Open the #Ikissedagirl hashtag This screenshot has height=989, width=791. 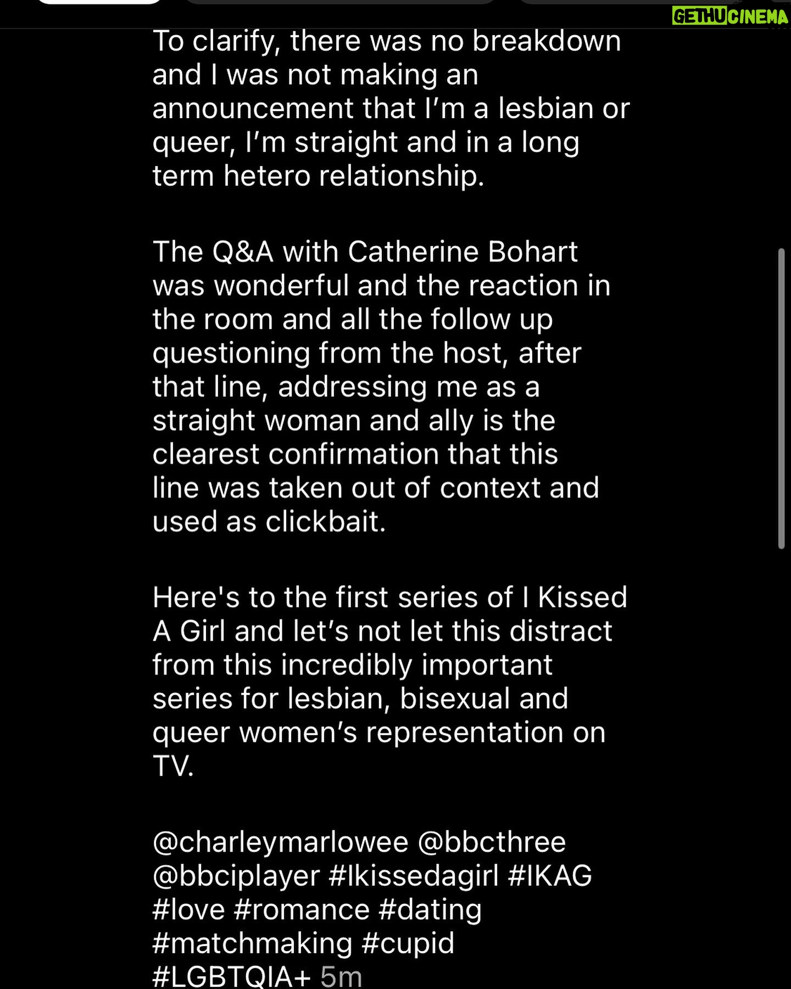tap(414, 876)
